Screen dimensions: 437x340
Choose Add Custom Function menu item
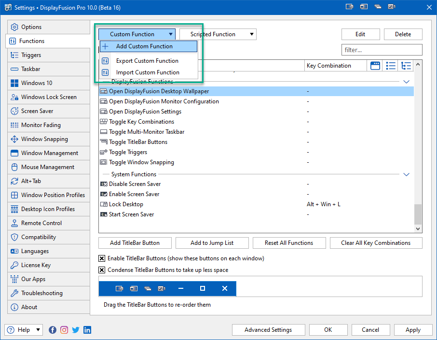pyautogui.click(x=149, y=46)
